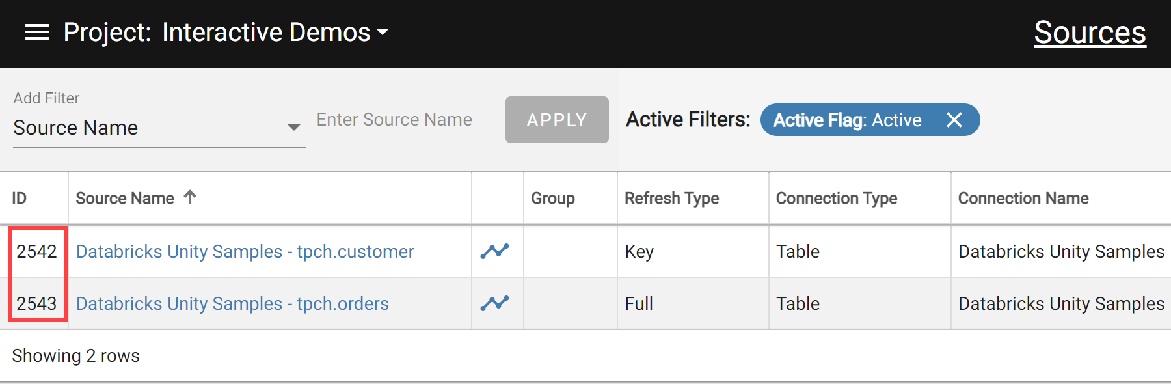The image size is (1171, 384).
Task: Click the Refresh Type column header
Action: click(x=671, y=198)
